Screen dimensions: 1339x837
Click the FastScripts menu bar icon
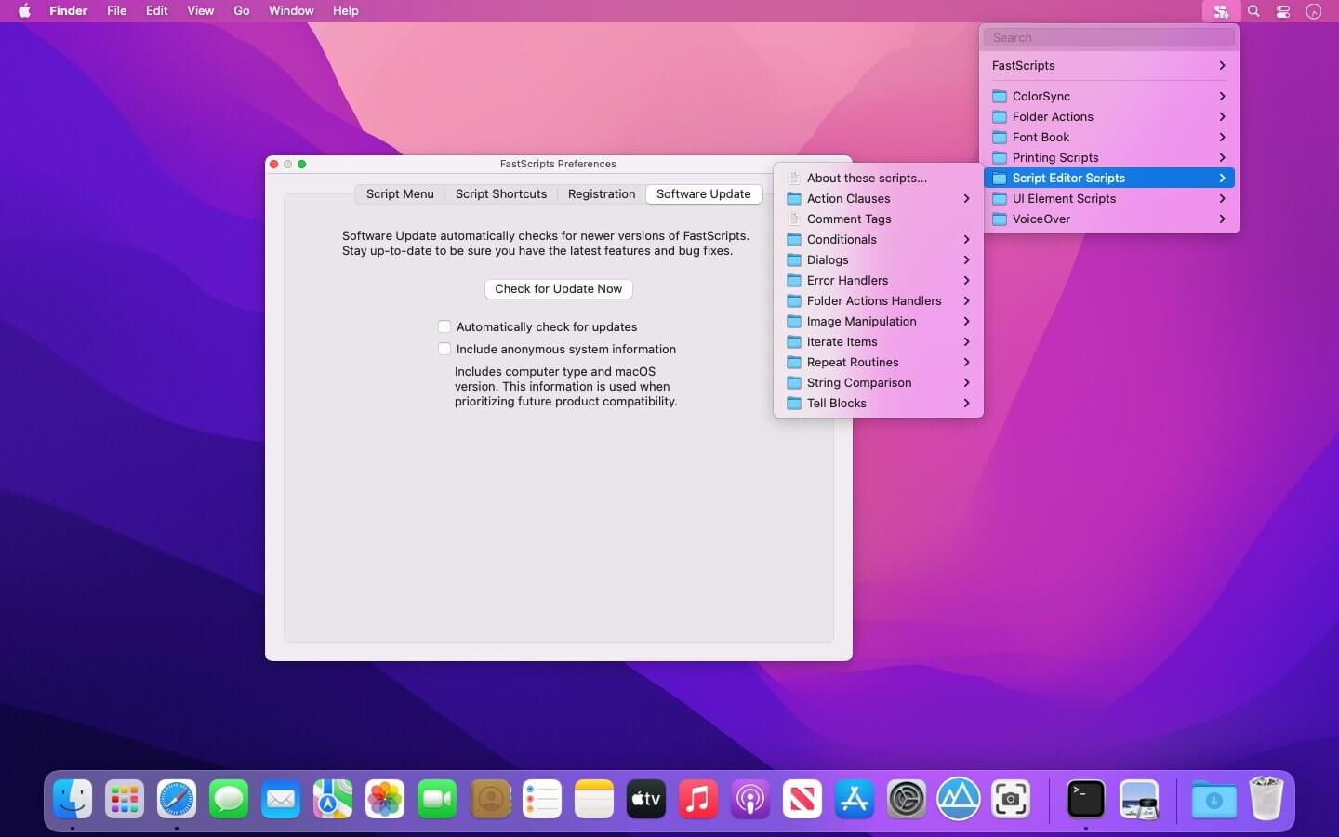click(x=1221, y=11)
